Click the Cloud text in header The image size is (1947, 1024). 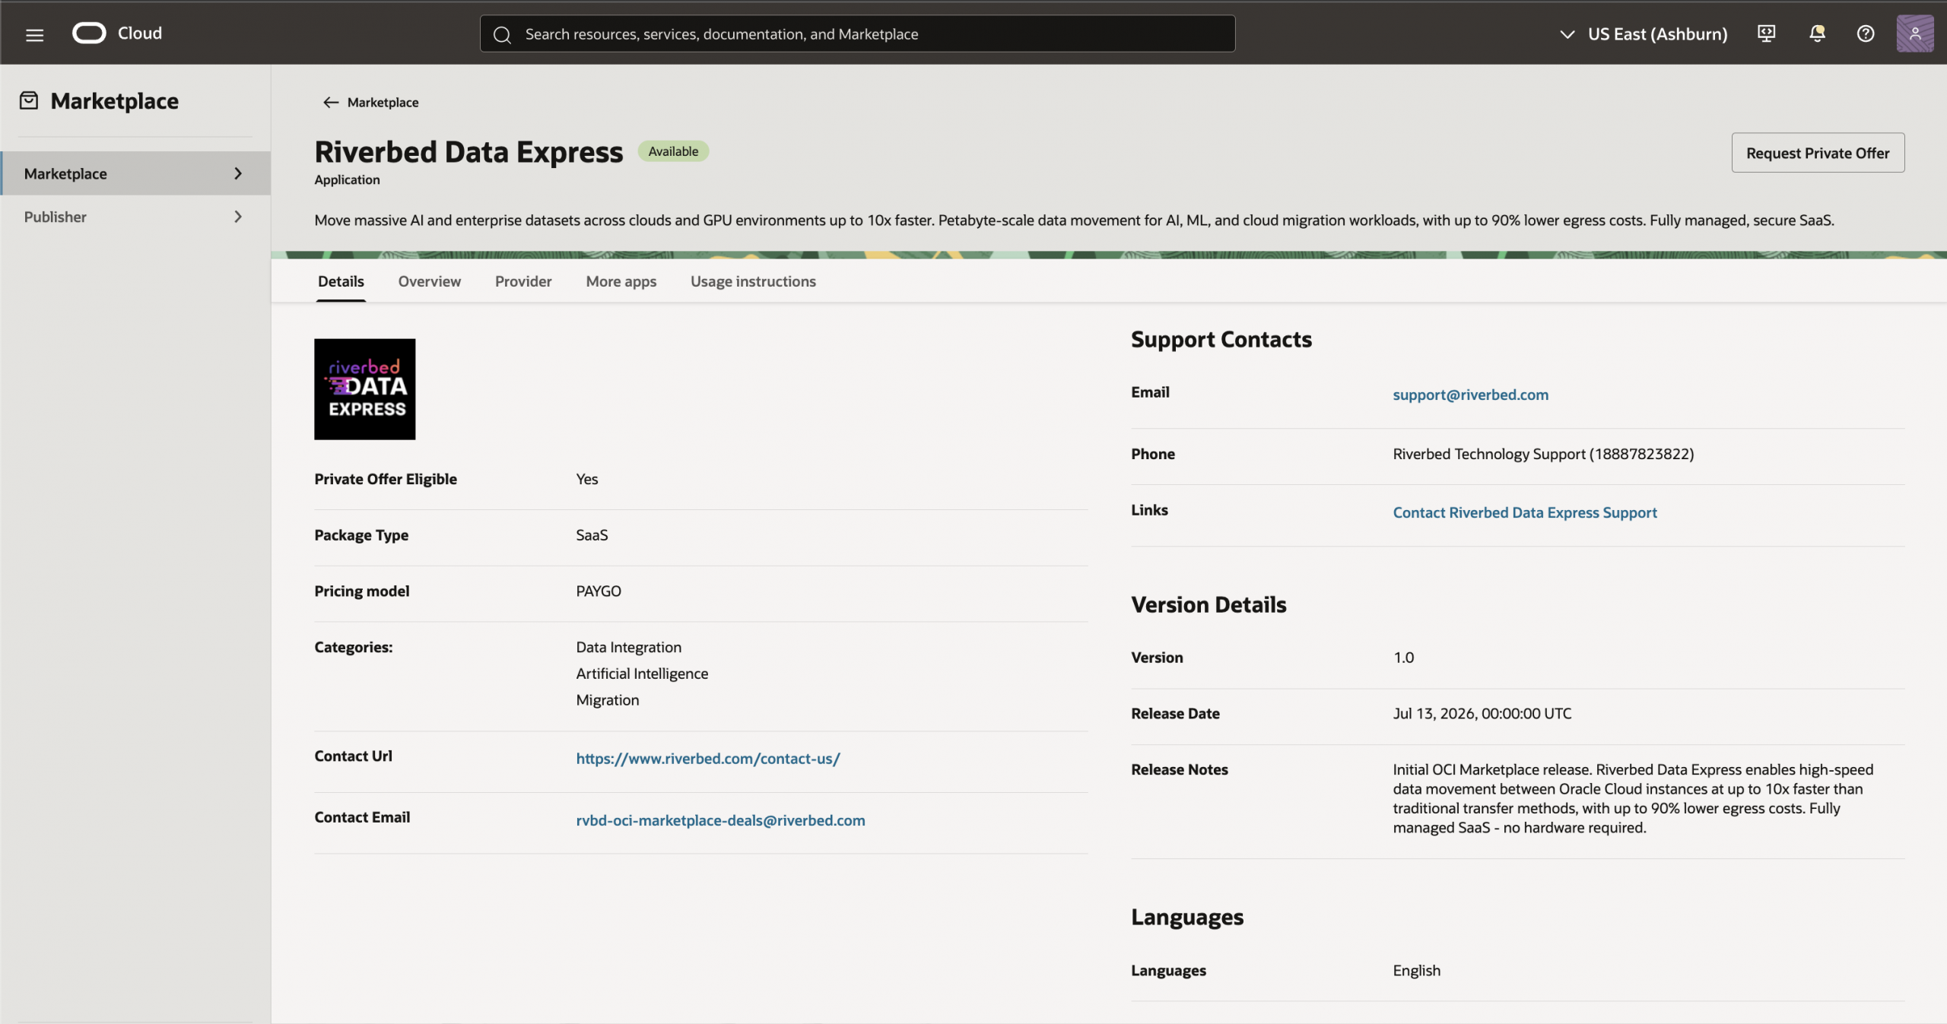140,33
